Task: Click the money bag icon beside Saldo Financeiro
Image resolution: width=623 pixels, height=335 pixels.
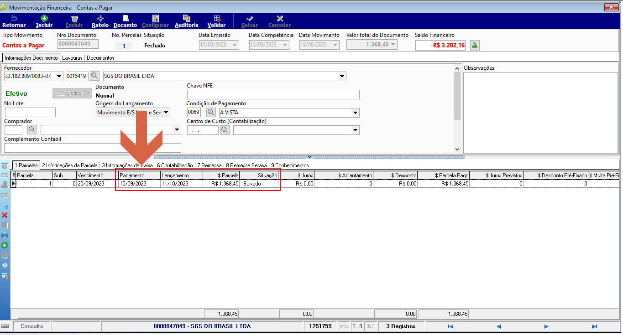Action: click(x=475, y=45)
